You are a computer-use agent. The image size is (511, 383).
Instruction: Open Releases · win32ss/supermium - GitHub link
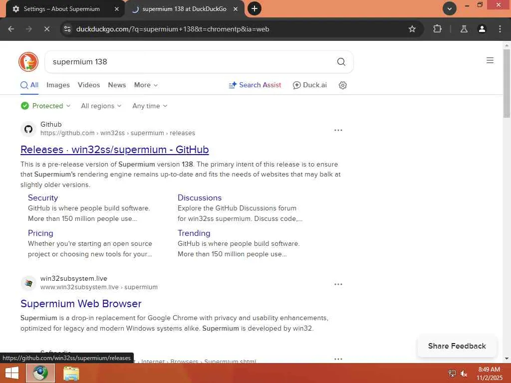coord(114,150)
